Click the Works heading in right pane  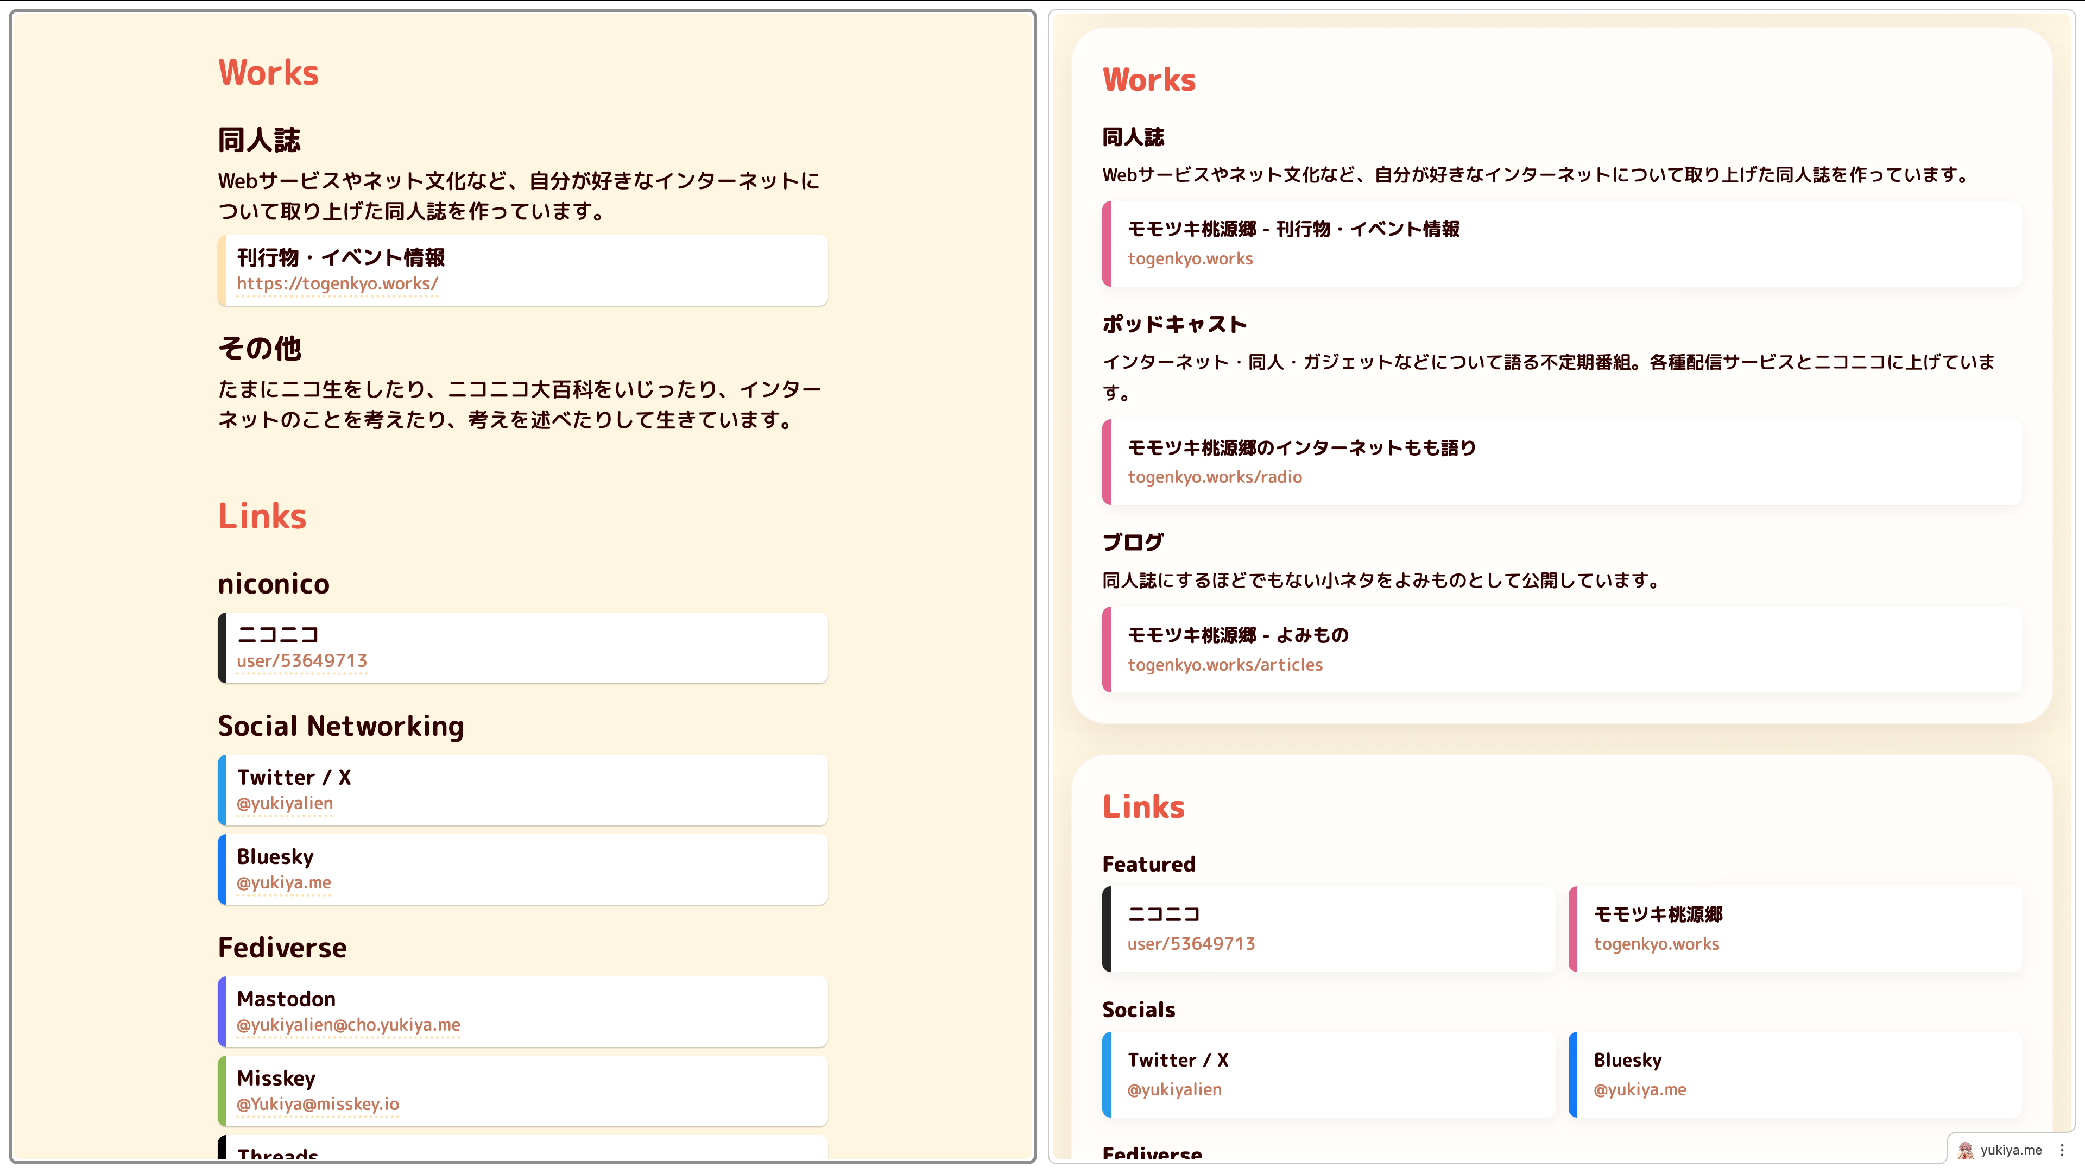pyautogui.click(x=1148, y=79)
